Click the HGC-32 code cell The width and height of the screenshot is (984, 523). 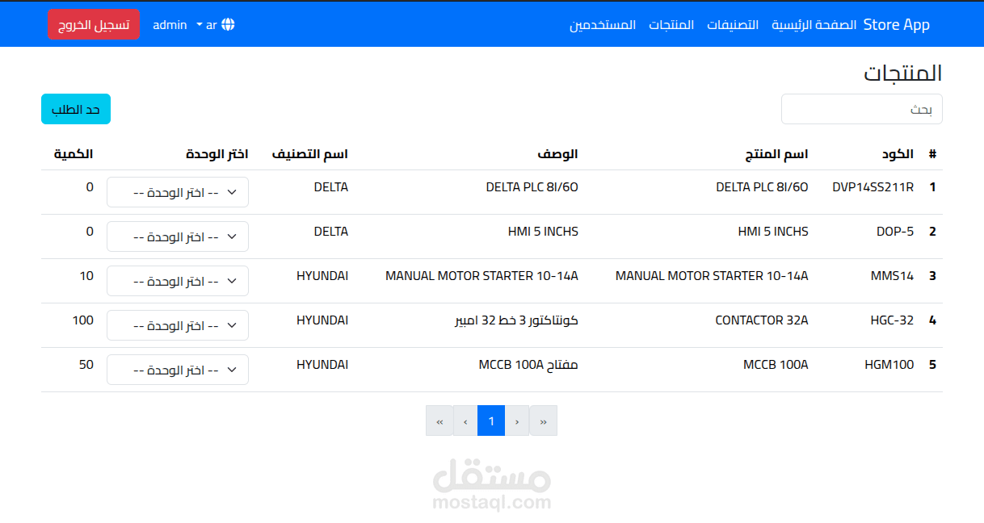coord(892,320)
